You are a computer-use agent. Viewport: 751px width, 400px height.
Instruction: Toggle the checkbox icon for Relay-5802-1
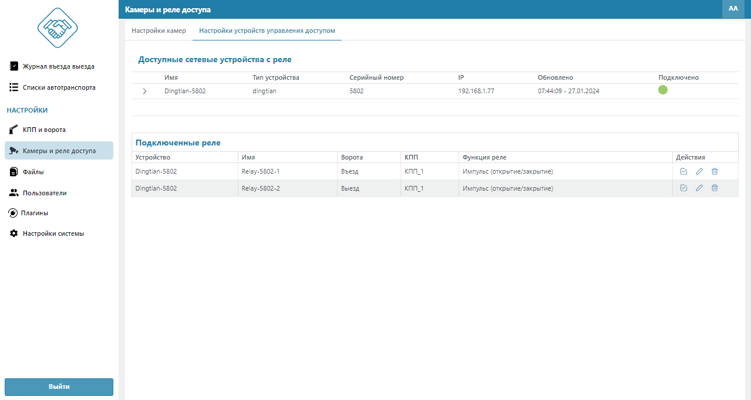(683, 171)
